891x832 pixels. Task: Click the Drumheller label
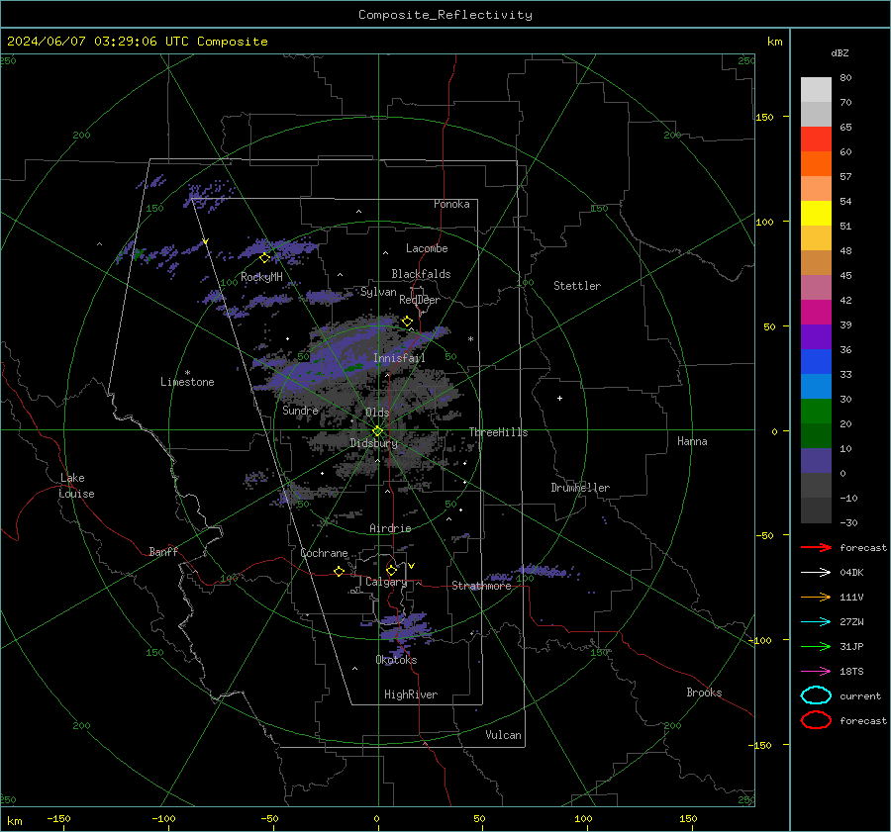pyautogui.click(x=580, y=488)
